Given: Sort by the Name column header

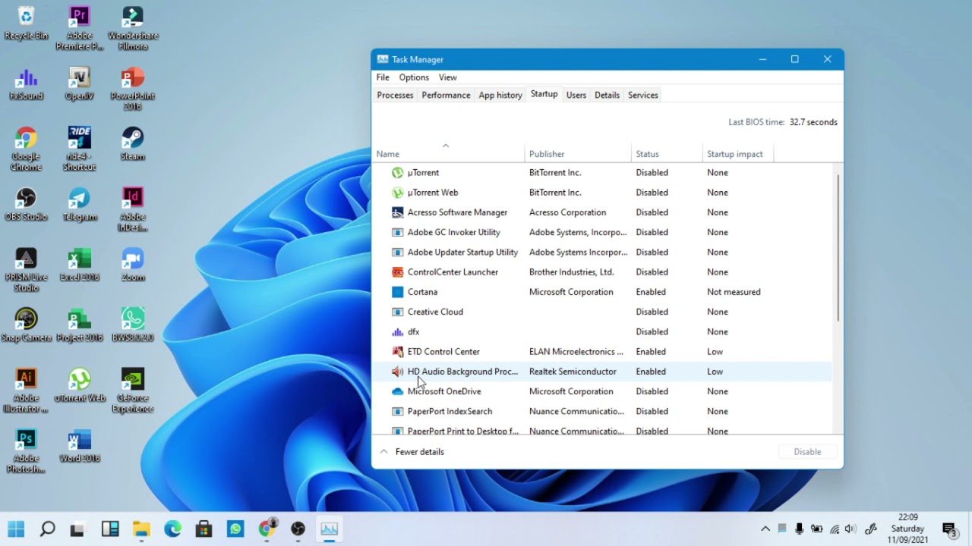Looking at the screenshot, I should coord(448,154).
